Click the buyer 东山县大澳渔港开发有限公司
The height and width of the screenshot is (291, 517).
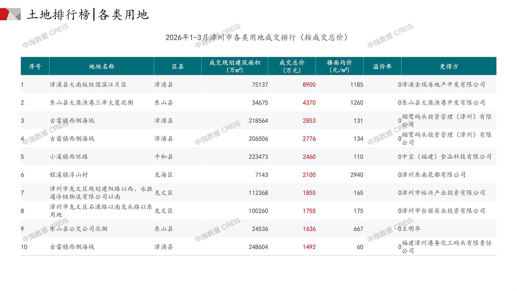[443, 103]
